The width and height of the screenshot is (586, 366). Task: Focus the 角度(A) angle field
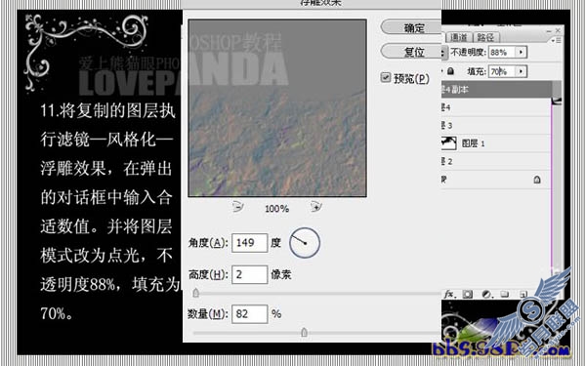[x=250, y=243]
